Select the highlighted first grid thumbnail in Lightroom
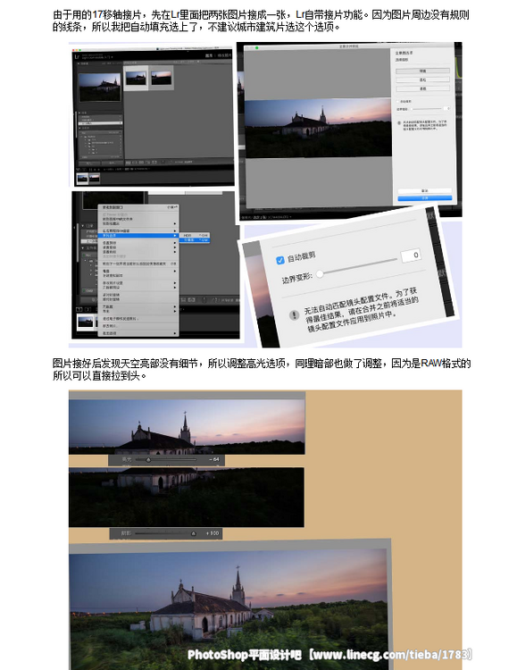The height and width of the screenshot is (670, 517). (x=136, y=78)
